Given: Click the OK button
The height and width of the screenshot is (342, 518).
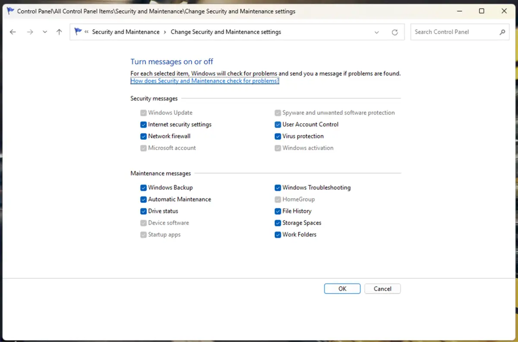Looking at the screenshot, I should point(342,289).
